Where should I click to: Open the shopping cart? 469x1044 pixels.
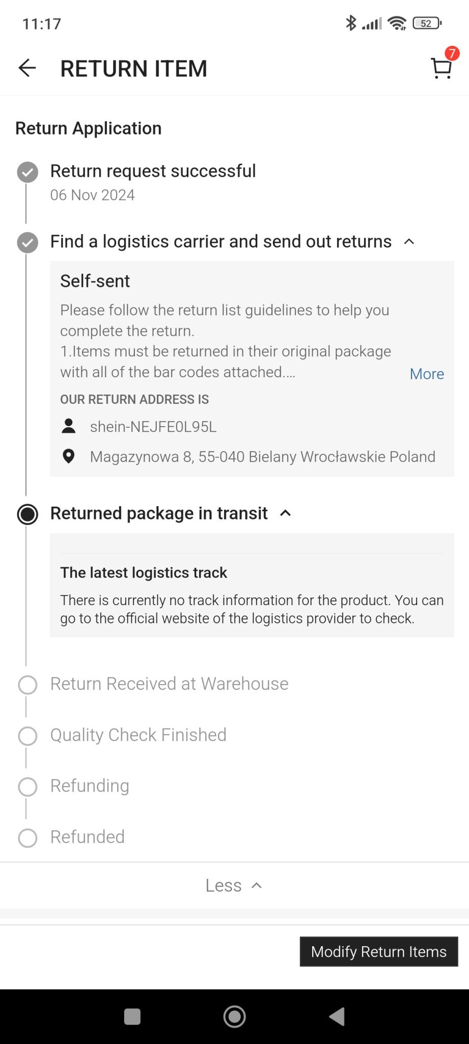[x=441, y=68]
